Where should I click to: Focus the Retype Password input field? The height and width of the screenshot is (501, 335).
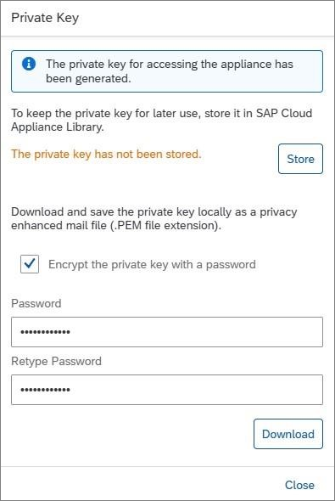(x=167, y=390)
